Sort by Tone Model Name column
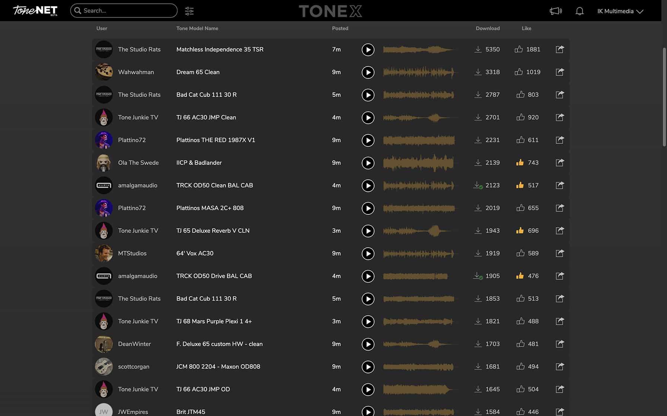 [x=197, y=28]
